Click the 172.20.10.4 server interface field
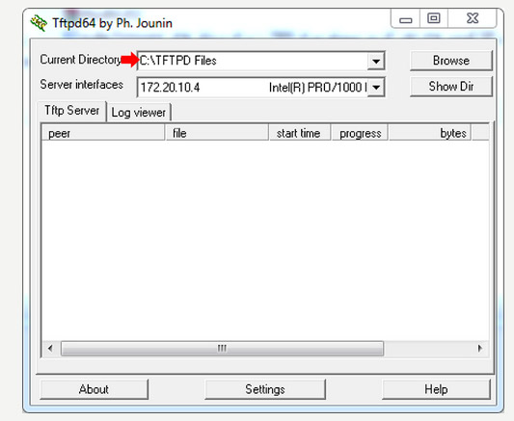 253,88
